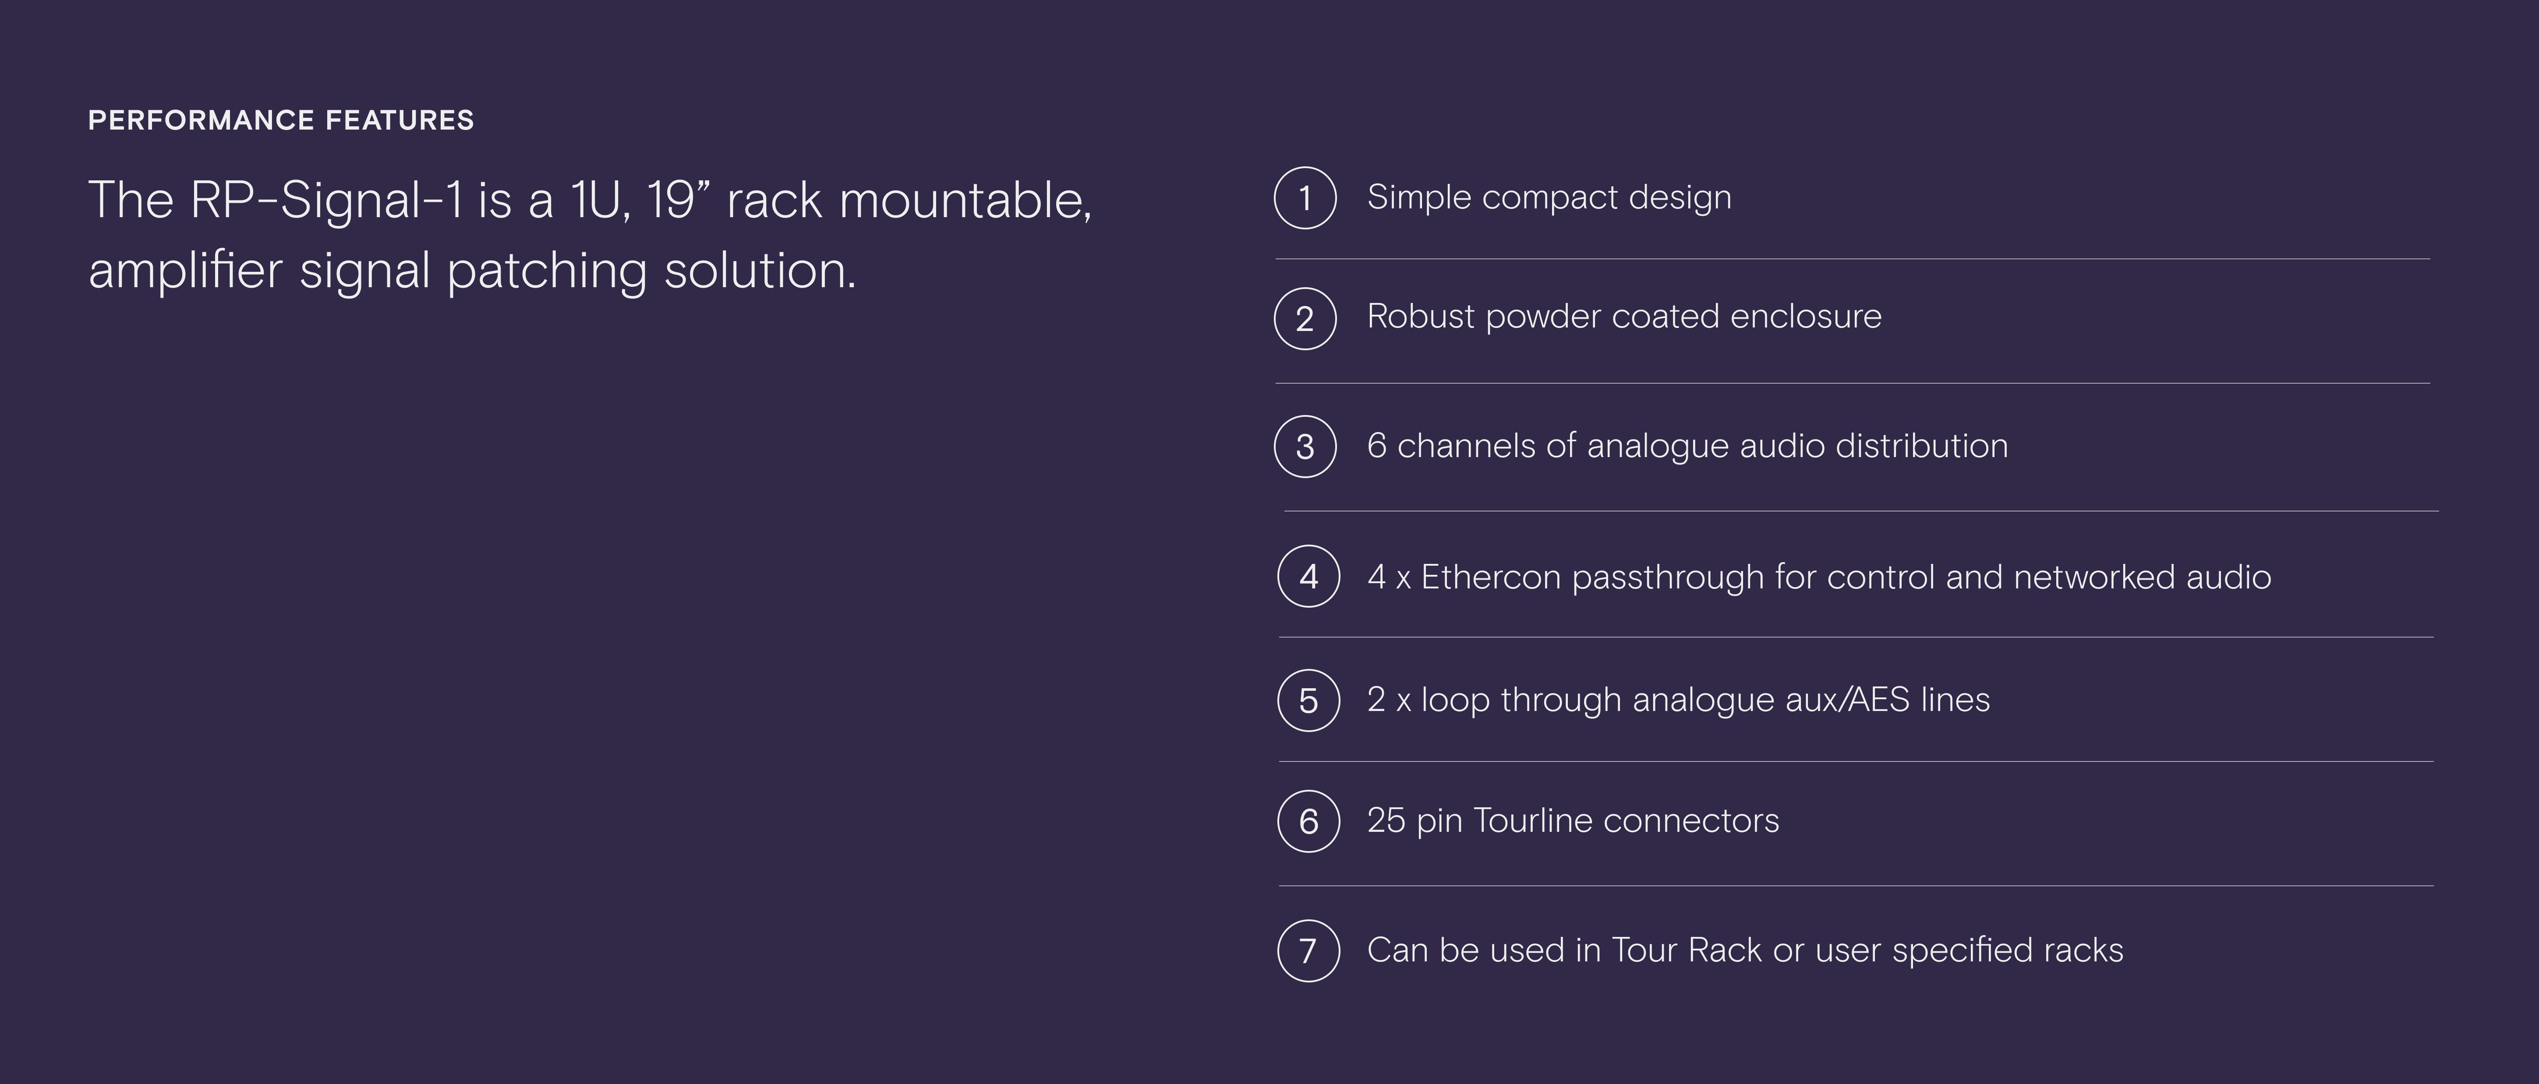
Task: Click the circled number 1 icon
Action: point(1305,198)
